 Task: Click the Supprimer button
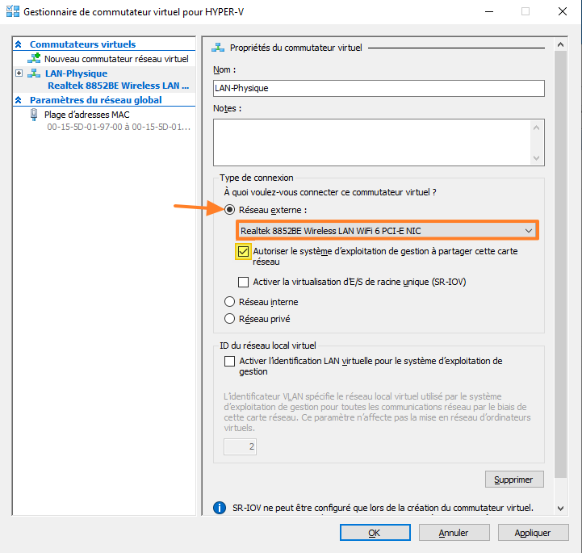(x=513, y=480)
